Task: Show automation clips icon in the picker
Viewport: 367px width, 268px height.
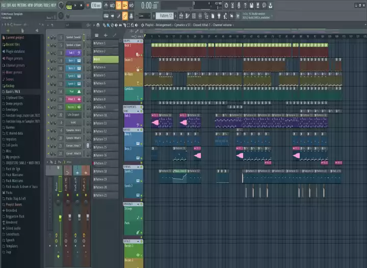Action: click(x=115, y=35)
